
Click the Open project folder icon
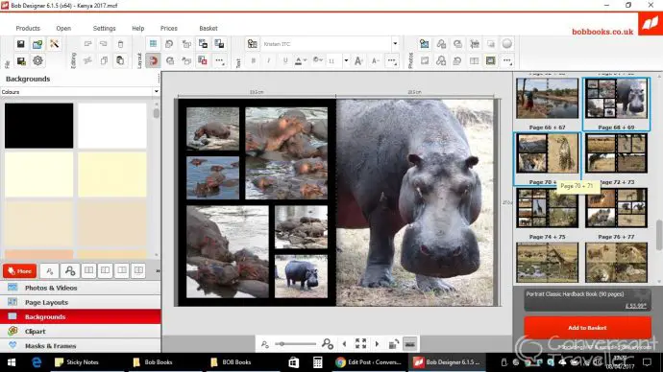tap(37, 44)
